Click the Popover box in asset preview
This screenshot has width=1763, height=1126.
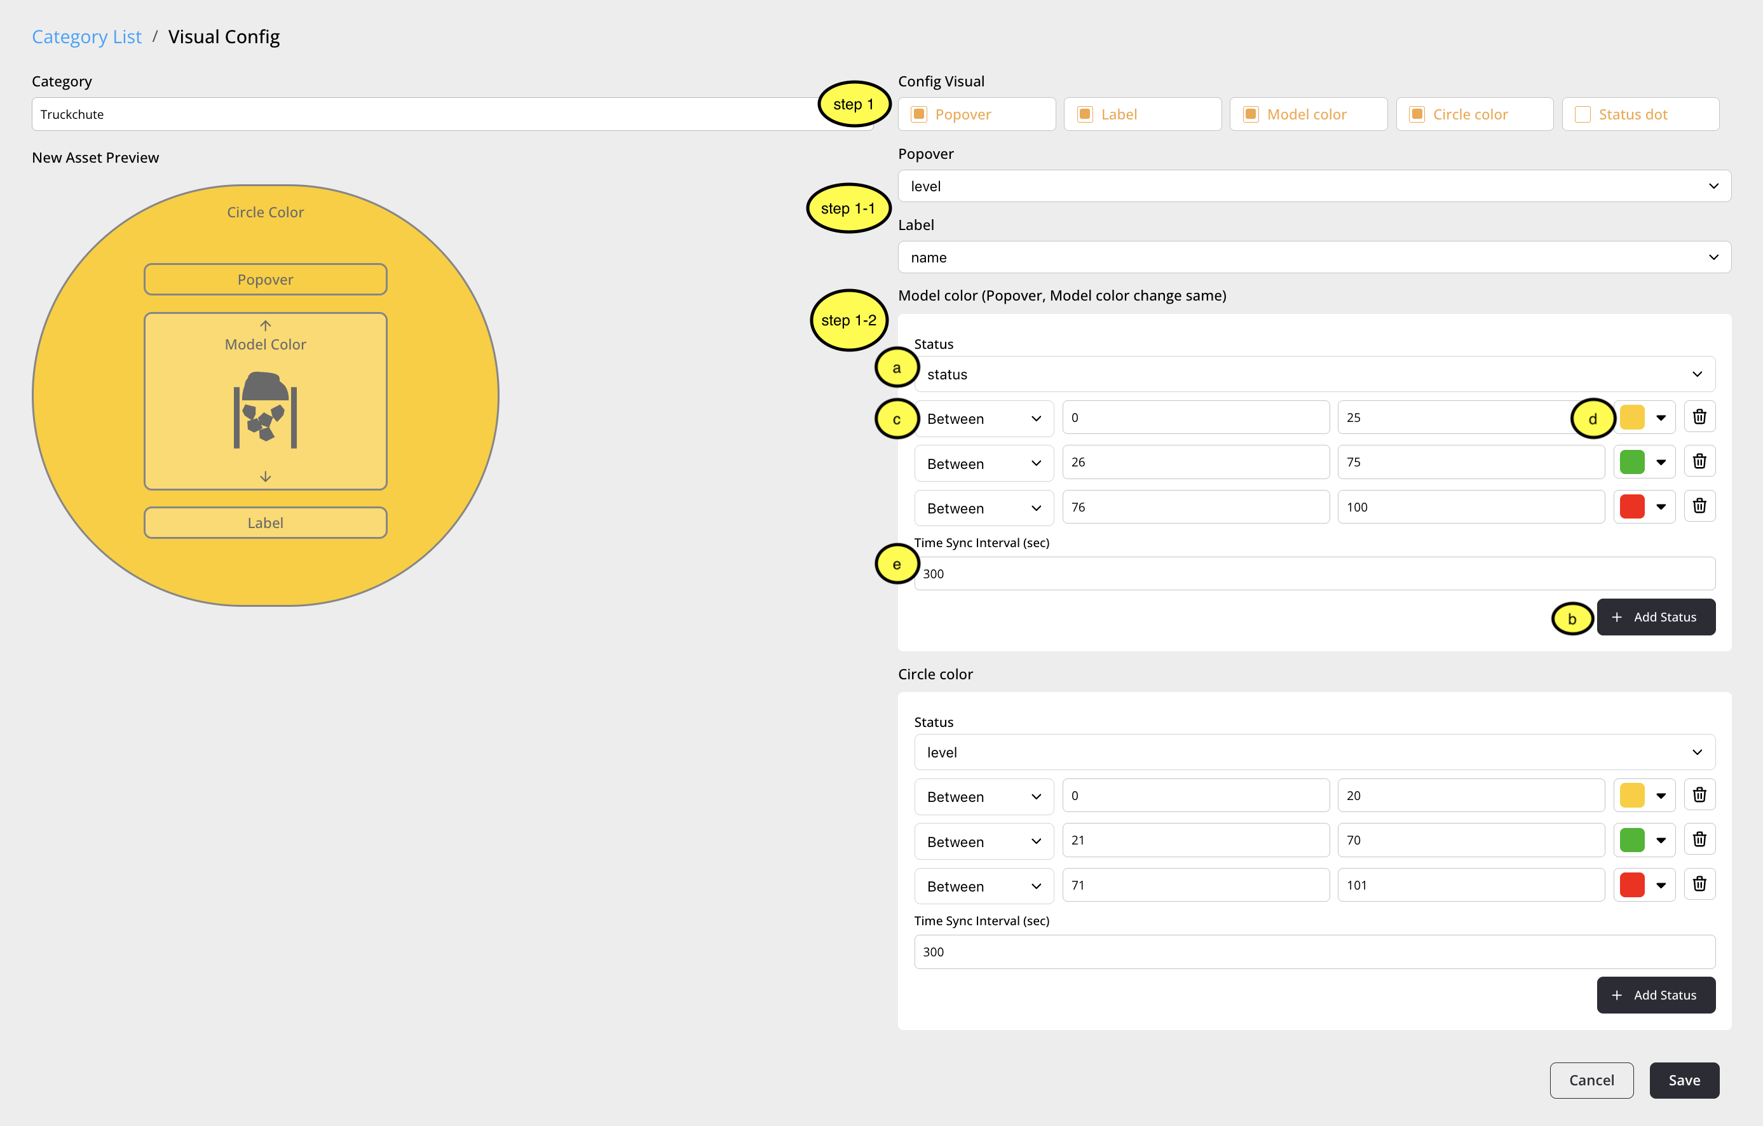[x=265, y=280]
